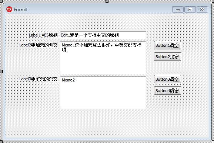Select the Button3清空 button
214x143 pixels.
click(167, 79)
